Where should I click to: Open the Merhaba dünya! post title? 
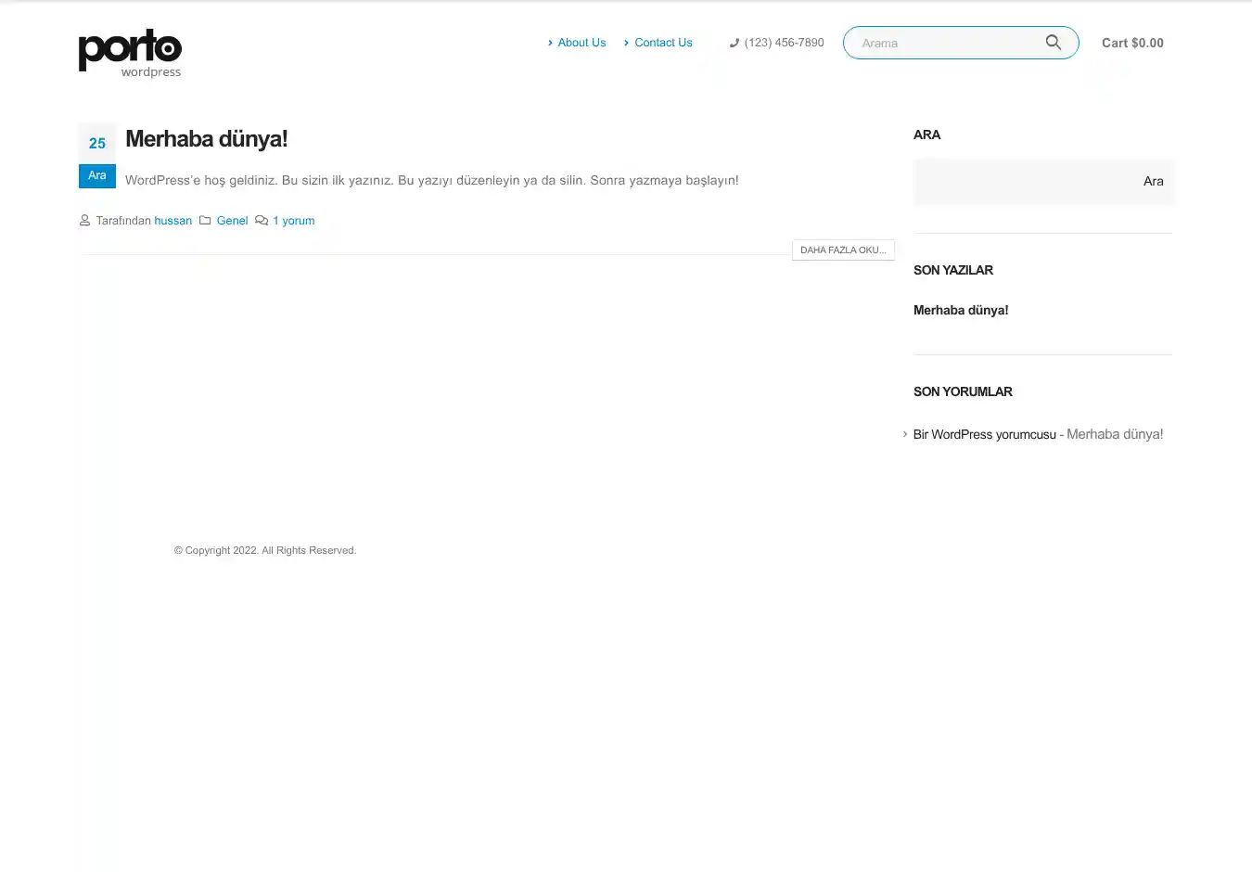tap(206, 139)
